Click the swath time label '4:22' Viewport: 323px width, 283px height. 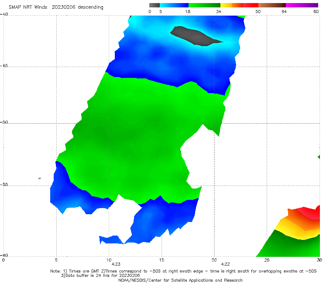225,264
